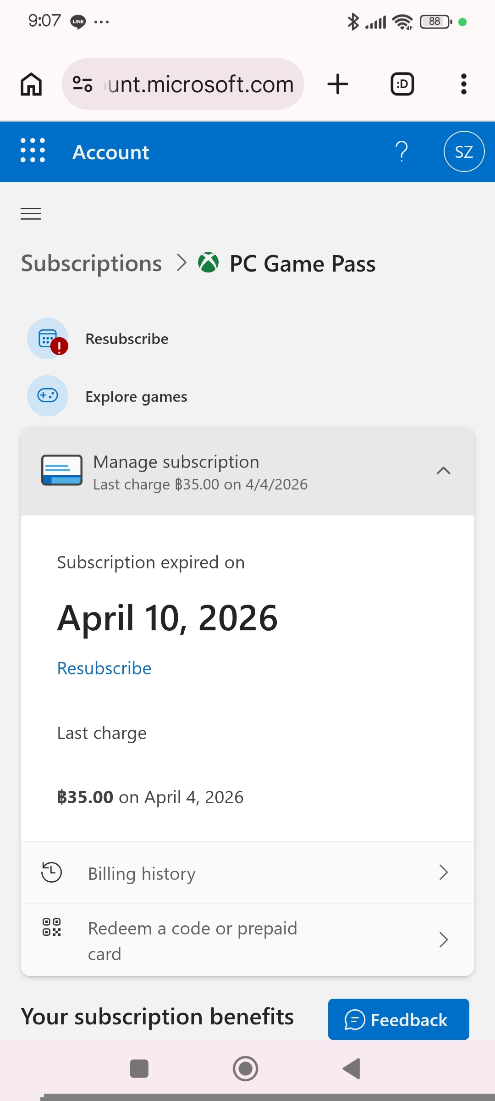Open the SZ profile avatar
Screen dimensions: 495x1101
tap(464, 151)
